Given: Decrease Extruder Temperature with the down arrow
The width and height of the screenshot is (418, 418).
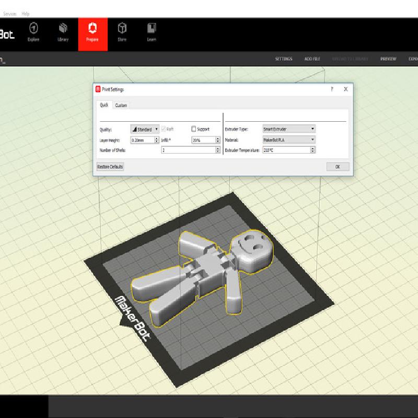Looking at the screenshot, I should point(313,152).
